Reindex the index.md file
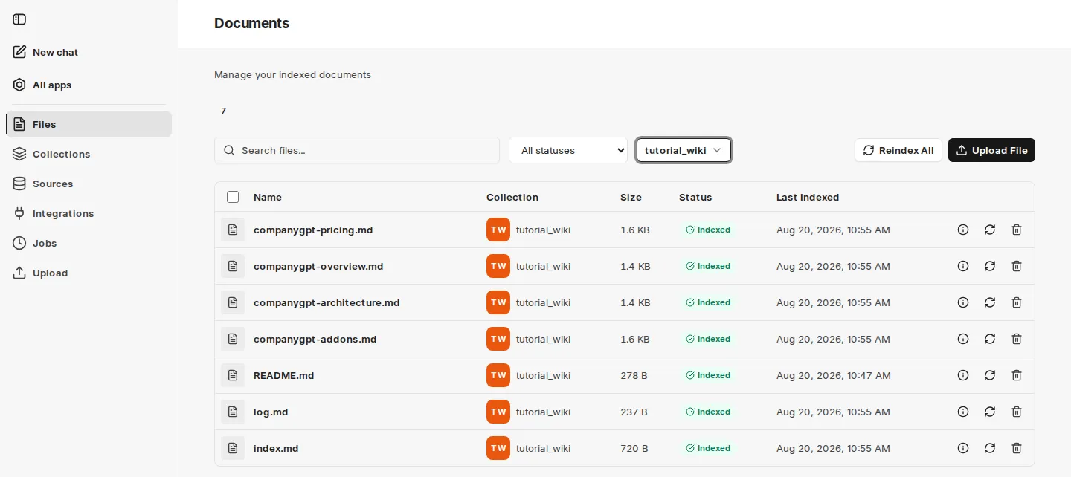 point(990,448)
